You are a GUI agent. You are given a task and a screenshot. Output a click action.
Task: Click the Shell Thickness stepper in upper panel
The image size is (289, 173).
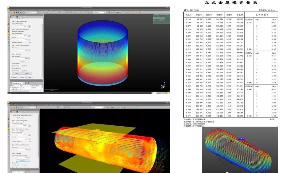tap(29, 58)
